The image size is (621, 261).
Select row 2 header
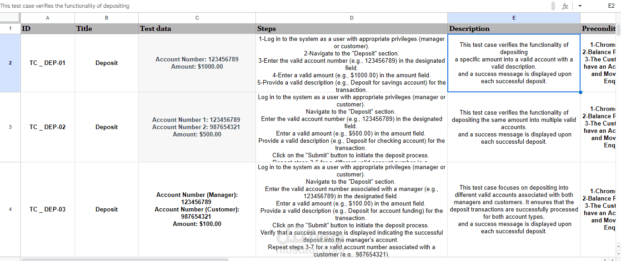(x=10, y=63)
